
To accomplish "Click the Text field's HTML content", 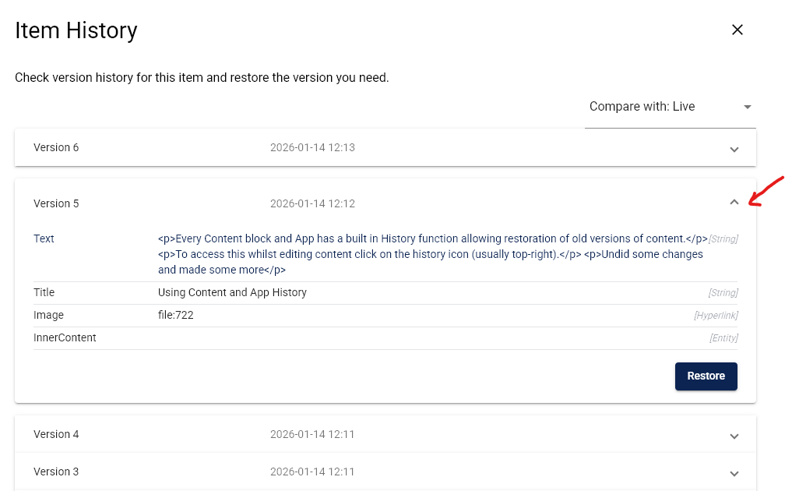I will (x=431, y=254).
